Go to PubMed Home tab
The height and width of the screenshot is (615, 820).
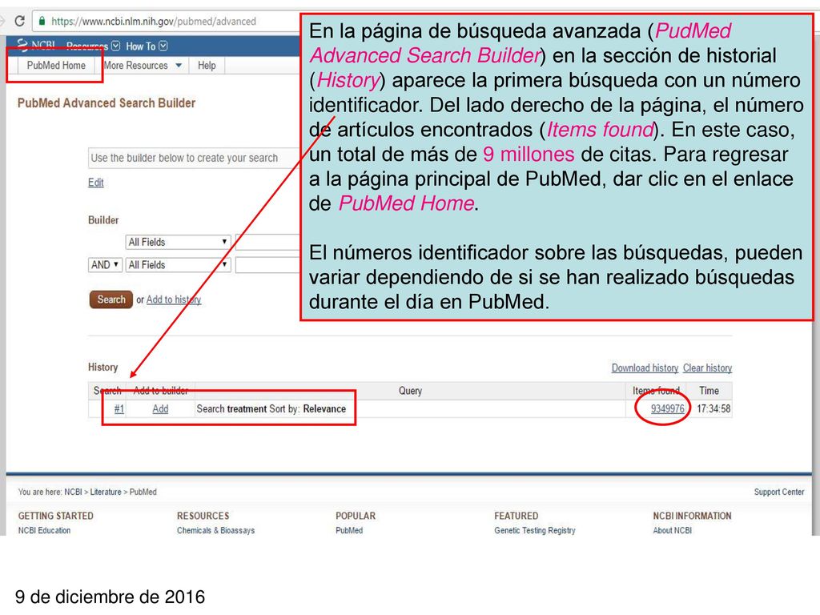point(56,66)
